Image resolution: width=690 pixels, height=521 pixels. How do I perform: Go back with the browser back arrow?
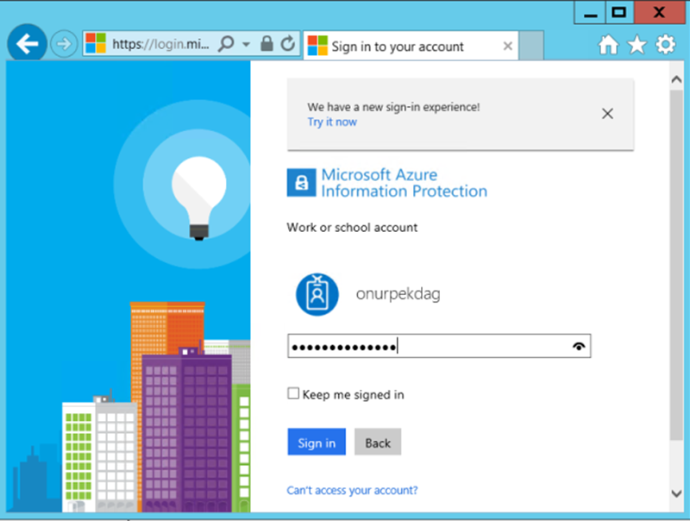click(27, 43)
